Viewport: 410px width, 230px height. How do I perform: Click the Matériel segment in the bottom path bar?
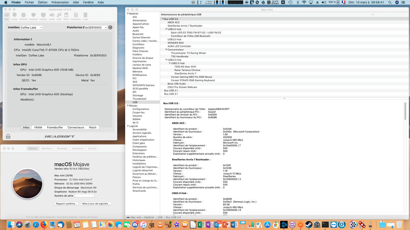click(x=149, y=217)
